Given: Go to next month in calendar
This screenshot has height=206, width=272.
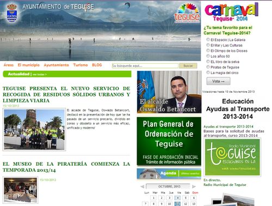Looking at the screenshot, I should [x=194, y=186].
